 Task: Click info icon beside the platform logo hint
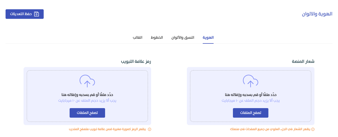click(313, 129)
